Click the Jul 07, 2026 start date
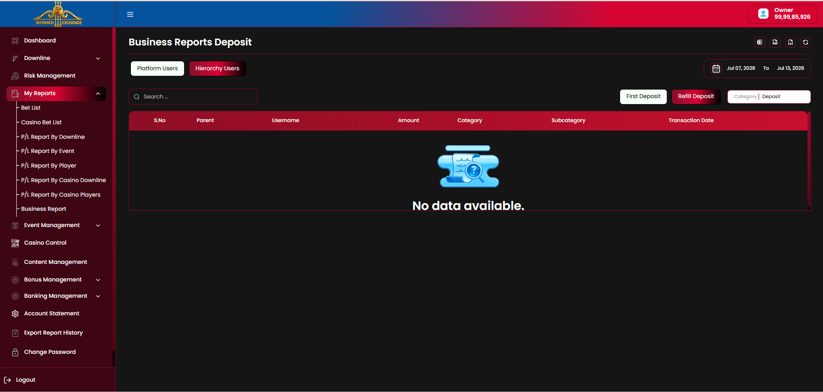 741,69
